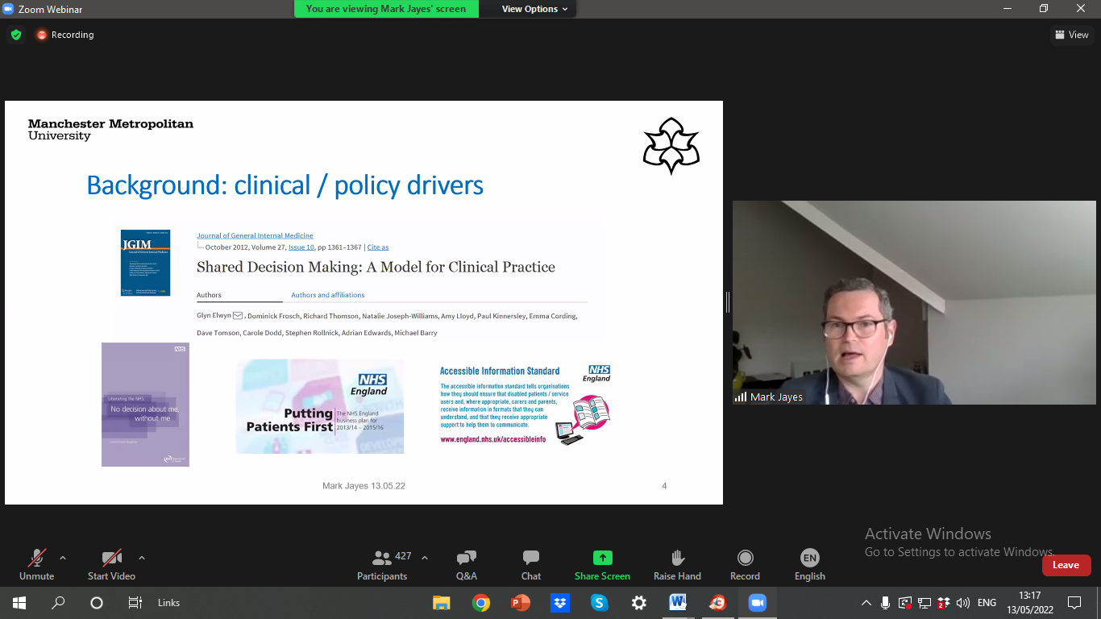Unmute the microphone
Viewport: 1101px width, 619px height.
[36, 564]
